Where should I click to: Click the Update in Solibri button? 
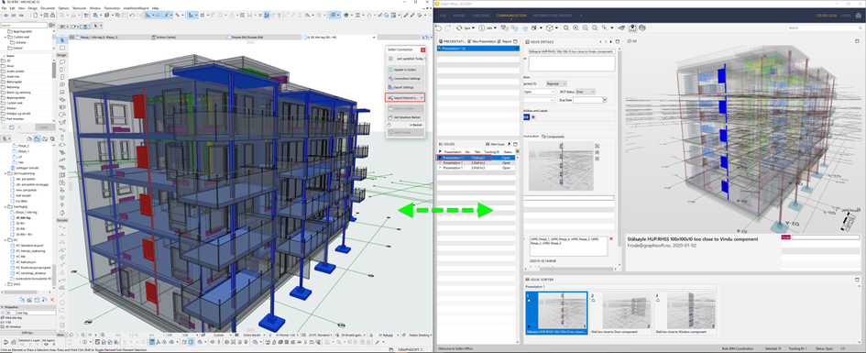[x=405, y=71]
